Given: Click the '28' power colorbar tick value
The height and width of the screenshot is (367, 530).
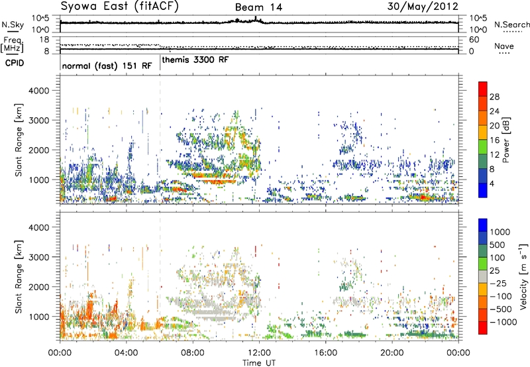Looking at the screenshot, I should (x=494, y=97).
